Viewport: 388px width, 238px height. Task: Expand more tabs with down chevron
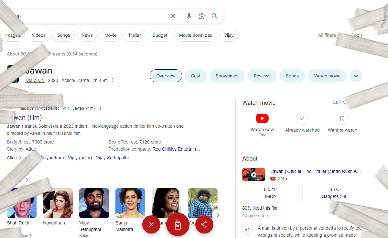pyautogui.click(x=356, y=76)
